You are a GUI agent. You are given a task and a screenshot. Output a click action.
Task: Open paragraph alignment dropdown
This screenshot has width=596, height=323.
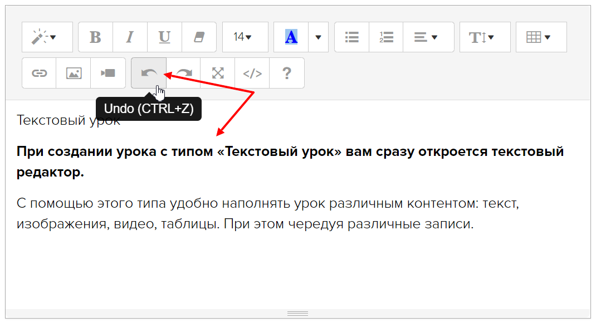(428, 37)
